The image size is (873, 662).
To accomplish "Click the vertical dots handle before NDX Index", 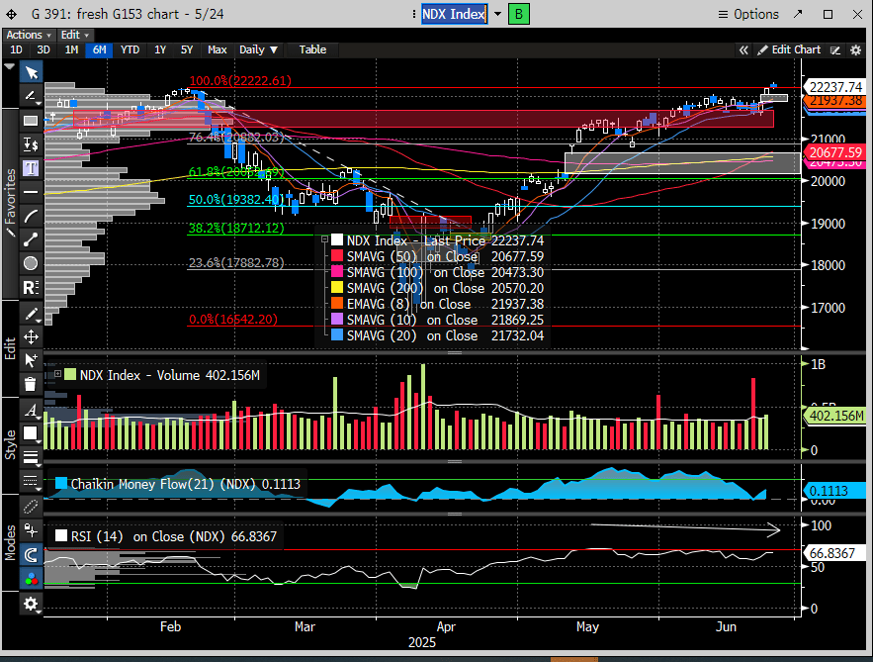I will 413,14.
